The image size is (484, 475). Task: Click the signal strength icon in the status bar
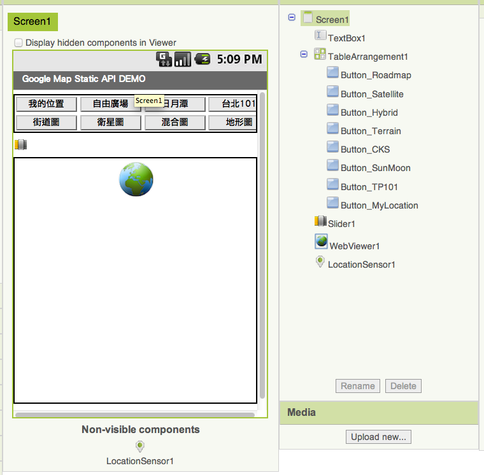[183, 59]
